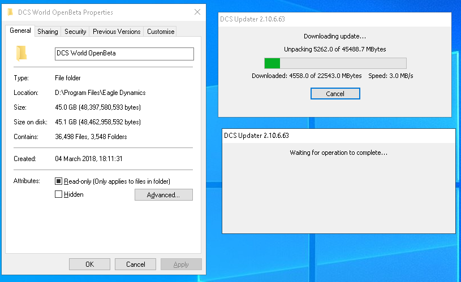Click the title bar folder icon
461x282 pixels.
[x=10, y=12]
